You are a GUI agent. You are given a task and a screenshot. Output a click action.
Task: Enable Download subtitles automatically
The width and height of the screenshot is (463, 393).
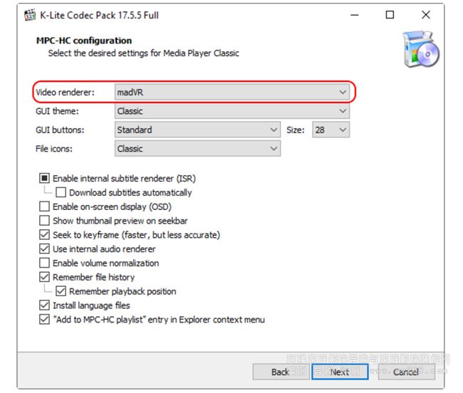tap(61, 192)
